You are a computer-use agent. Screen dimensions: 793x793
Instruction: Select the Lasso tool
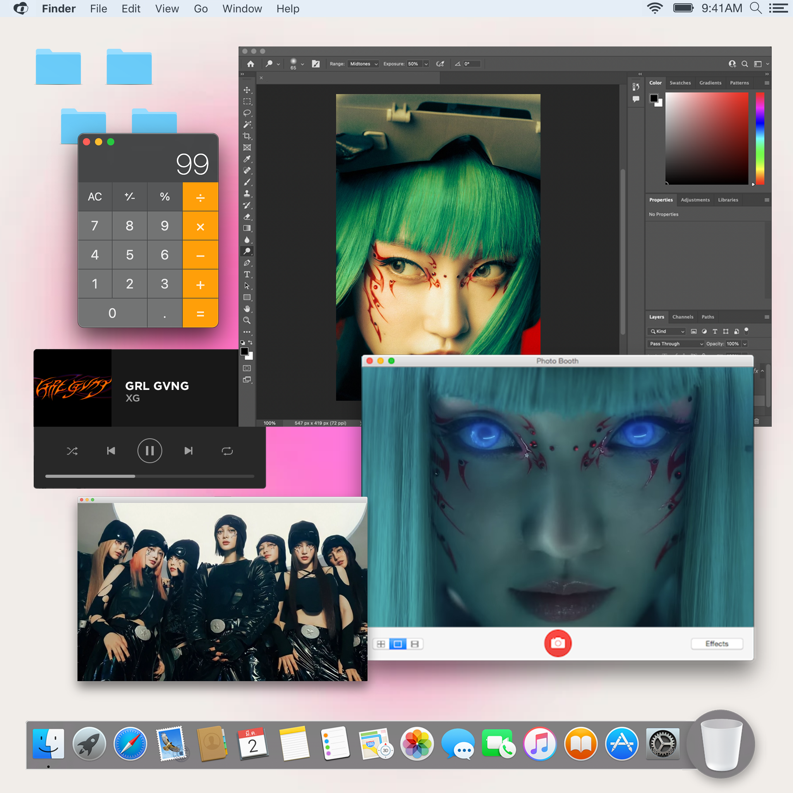tap(247, 113)
